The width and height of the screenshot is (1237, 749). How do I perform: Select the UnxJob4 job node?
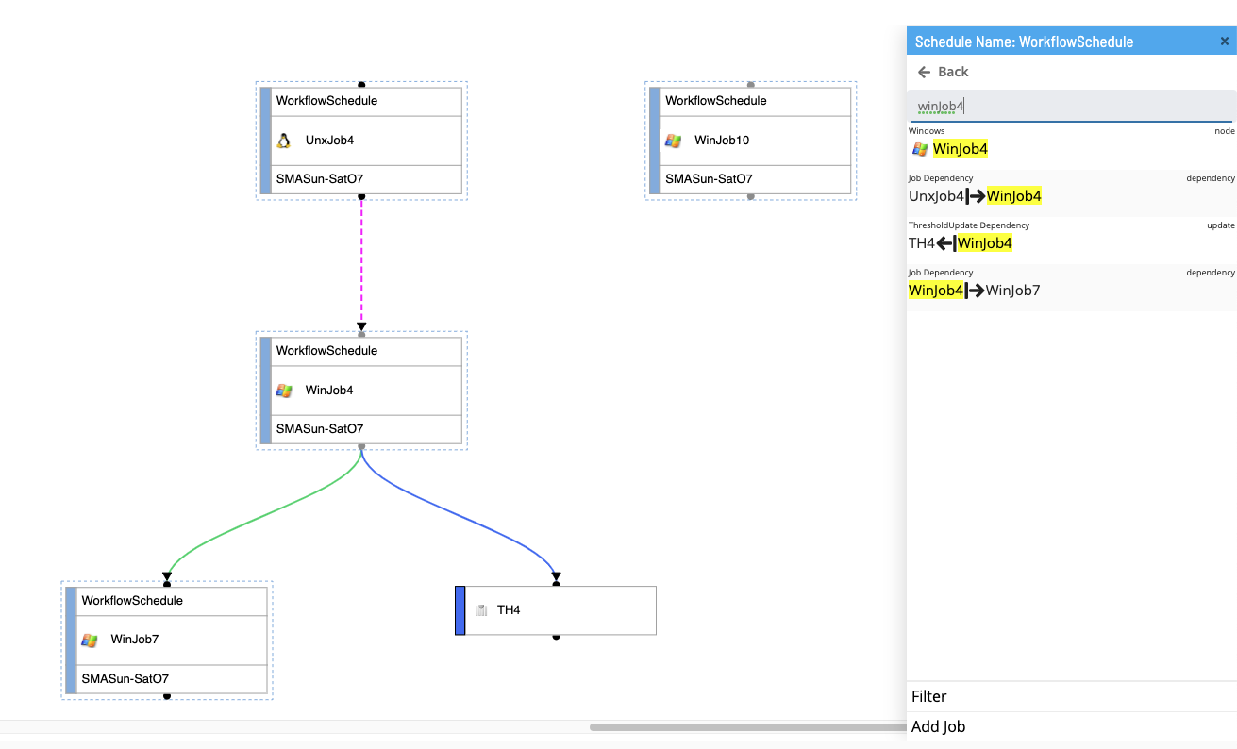361,141
